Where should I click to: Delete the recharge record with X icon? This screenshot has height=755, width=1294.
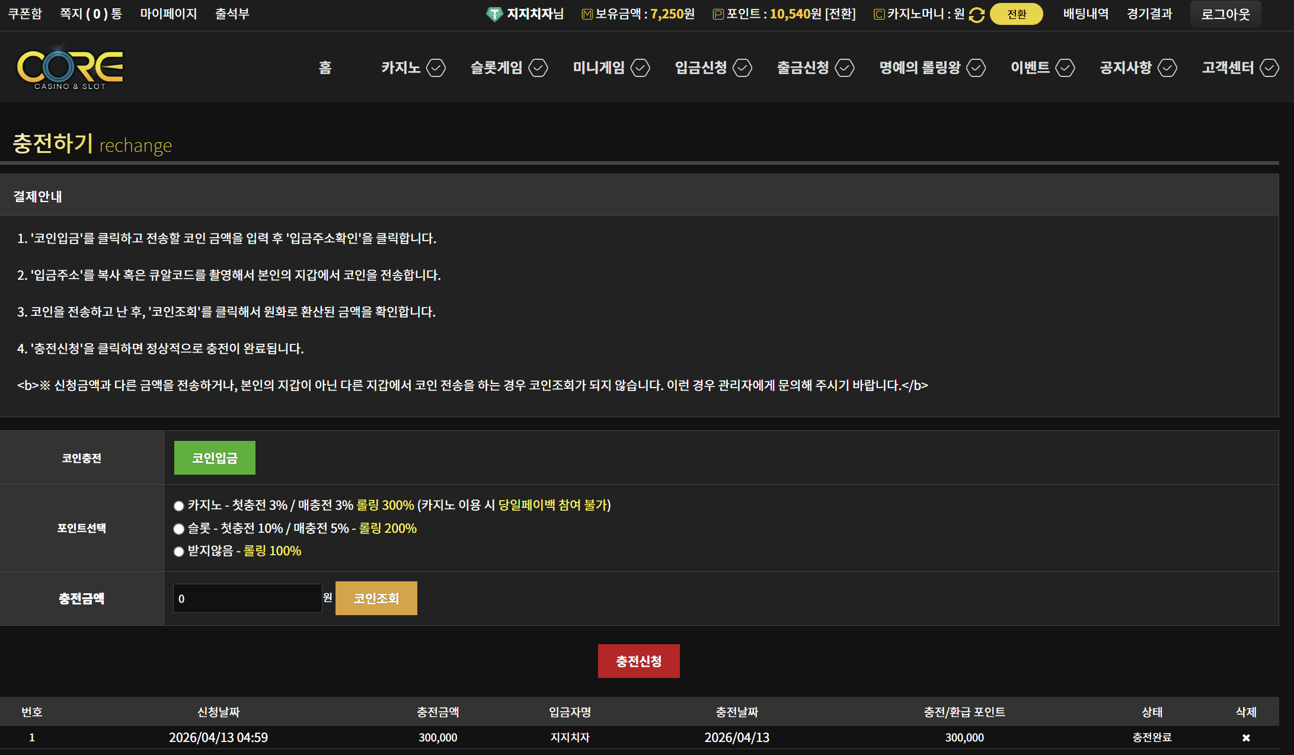coord(1246,738)
